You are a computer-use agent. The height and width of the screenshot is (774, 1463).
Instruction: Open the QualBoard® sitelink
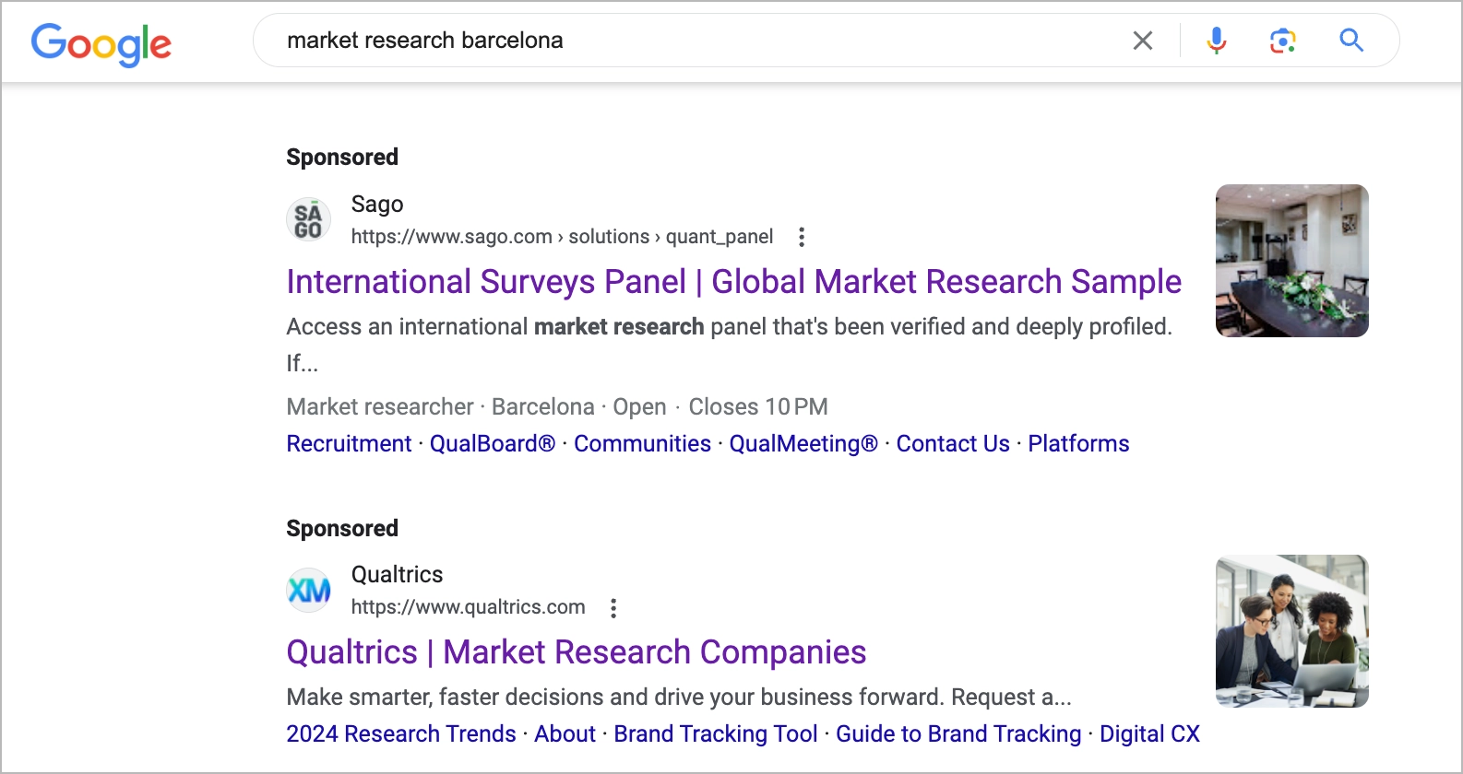pos(493,444)
